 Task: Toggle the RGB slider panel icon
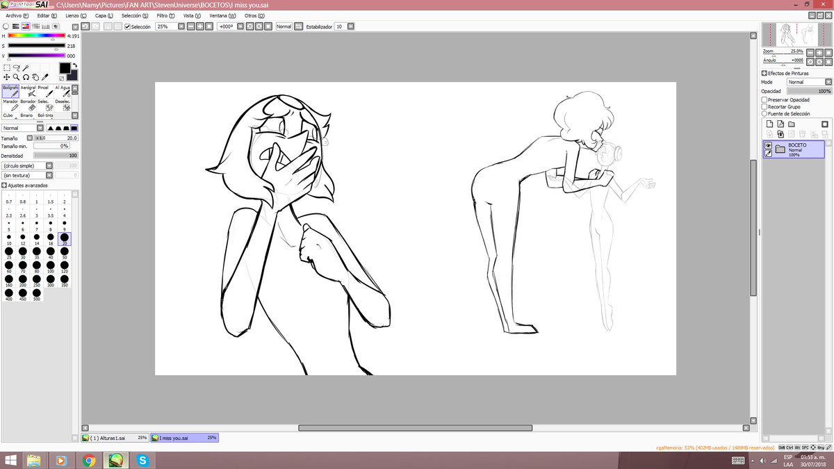15,26
